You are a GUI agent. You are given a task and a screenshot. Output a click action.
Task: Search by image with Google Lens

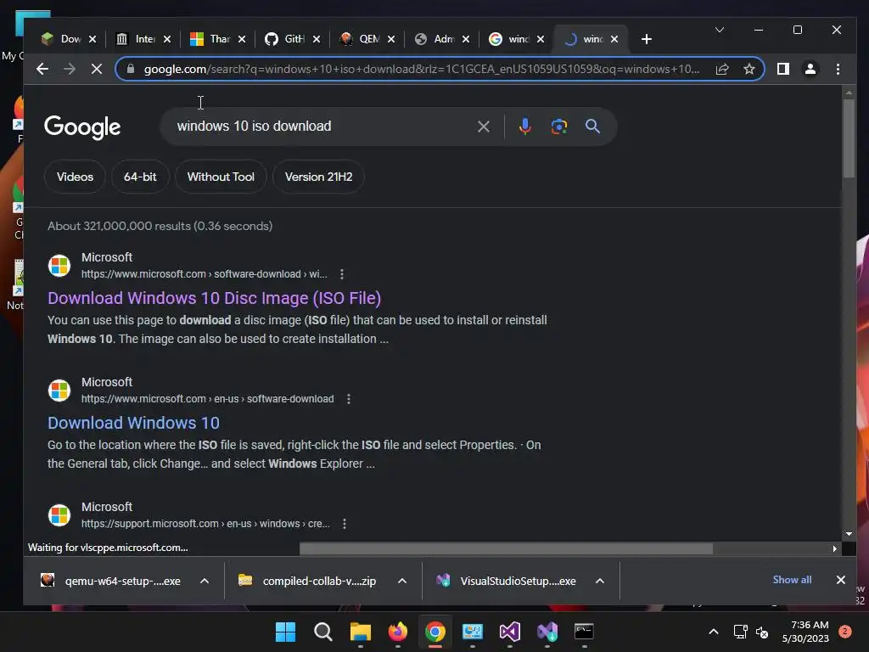click(x=559, y=126)
